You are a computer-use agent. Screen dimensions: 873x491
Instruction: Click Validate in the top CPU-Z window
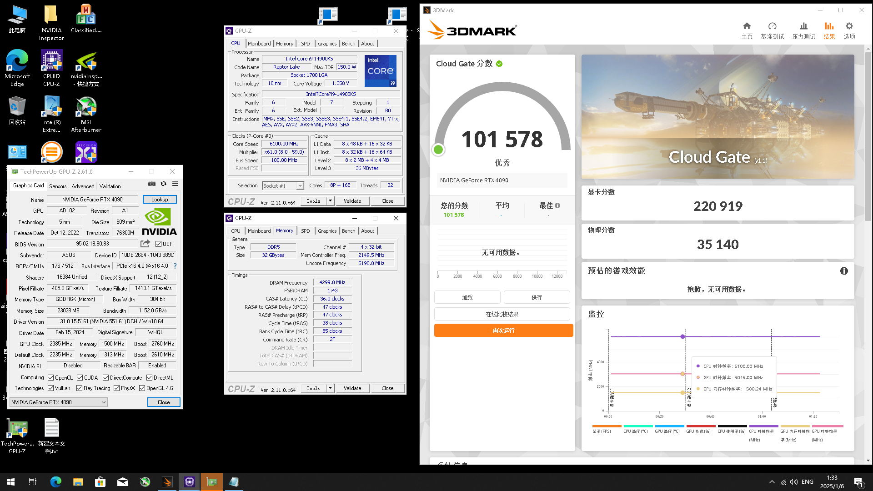point(352,201)
